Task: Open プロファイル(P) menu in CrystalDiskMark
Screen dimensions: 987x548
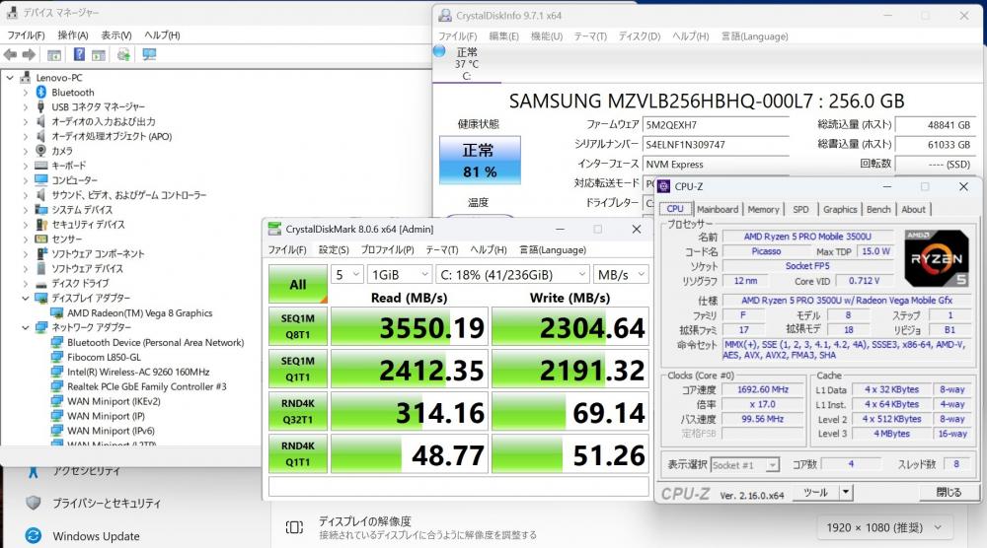Action: coord(387,250)
